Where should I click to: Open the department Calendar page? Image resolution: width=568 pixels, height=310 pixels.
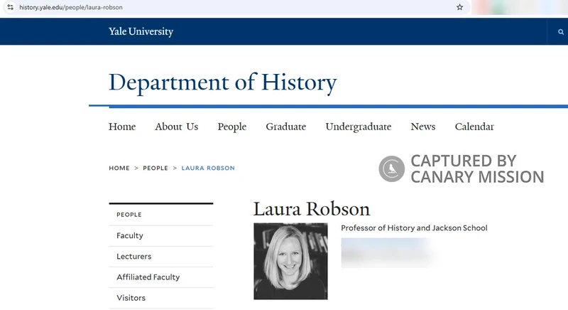pos(474,127)
